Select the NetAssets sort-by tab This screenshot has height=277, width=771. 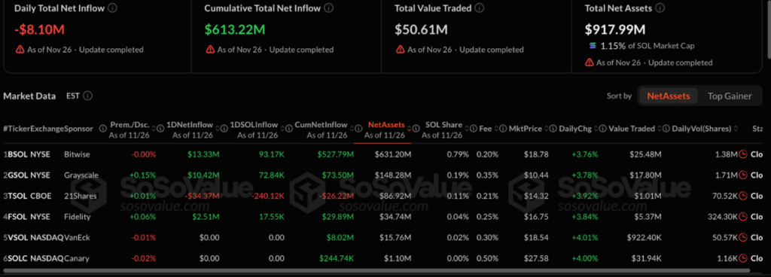coord(669,96)
